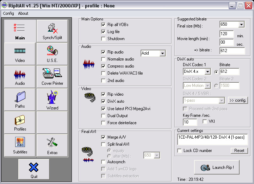The height and width of the screenshot is (184, 254).
Task: Click the DivX Bitrate 612 field
Action: coord(229,71)
